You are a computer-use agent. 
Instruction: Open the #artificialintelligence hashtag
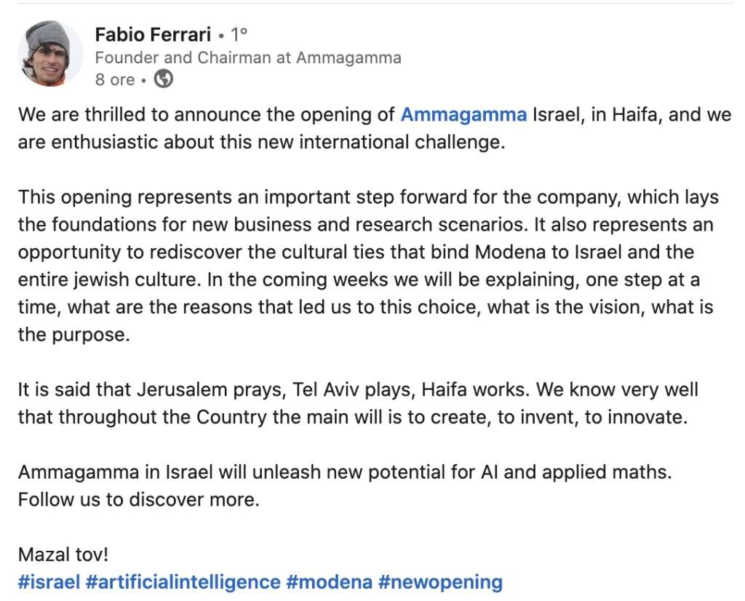183,581
